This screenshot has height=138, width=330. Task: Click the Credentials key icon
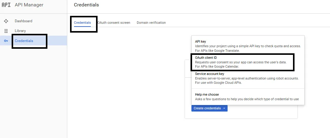tap(6, 41)
